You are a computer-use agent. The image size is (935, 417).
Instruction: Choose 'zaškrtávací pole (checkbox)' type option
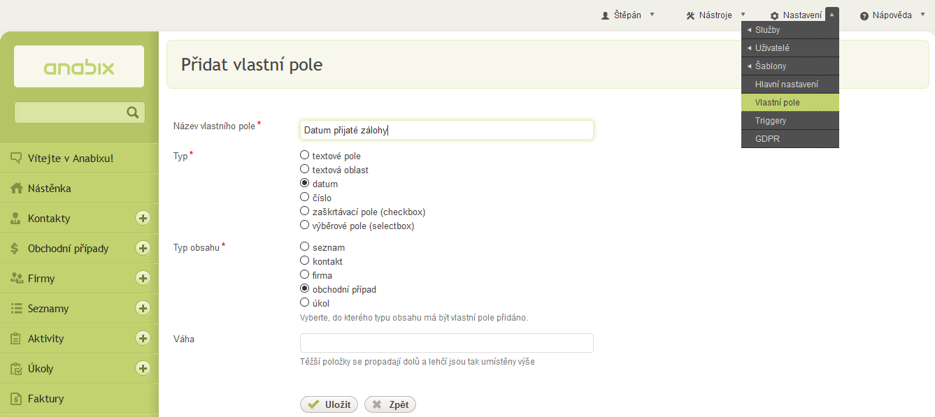304,211
